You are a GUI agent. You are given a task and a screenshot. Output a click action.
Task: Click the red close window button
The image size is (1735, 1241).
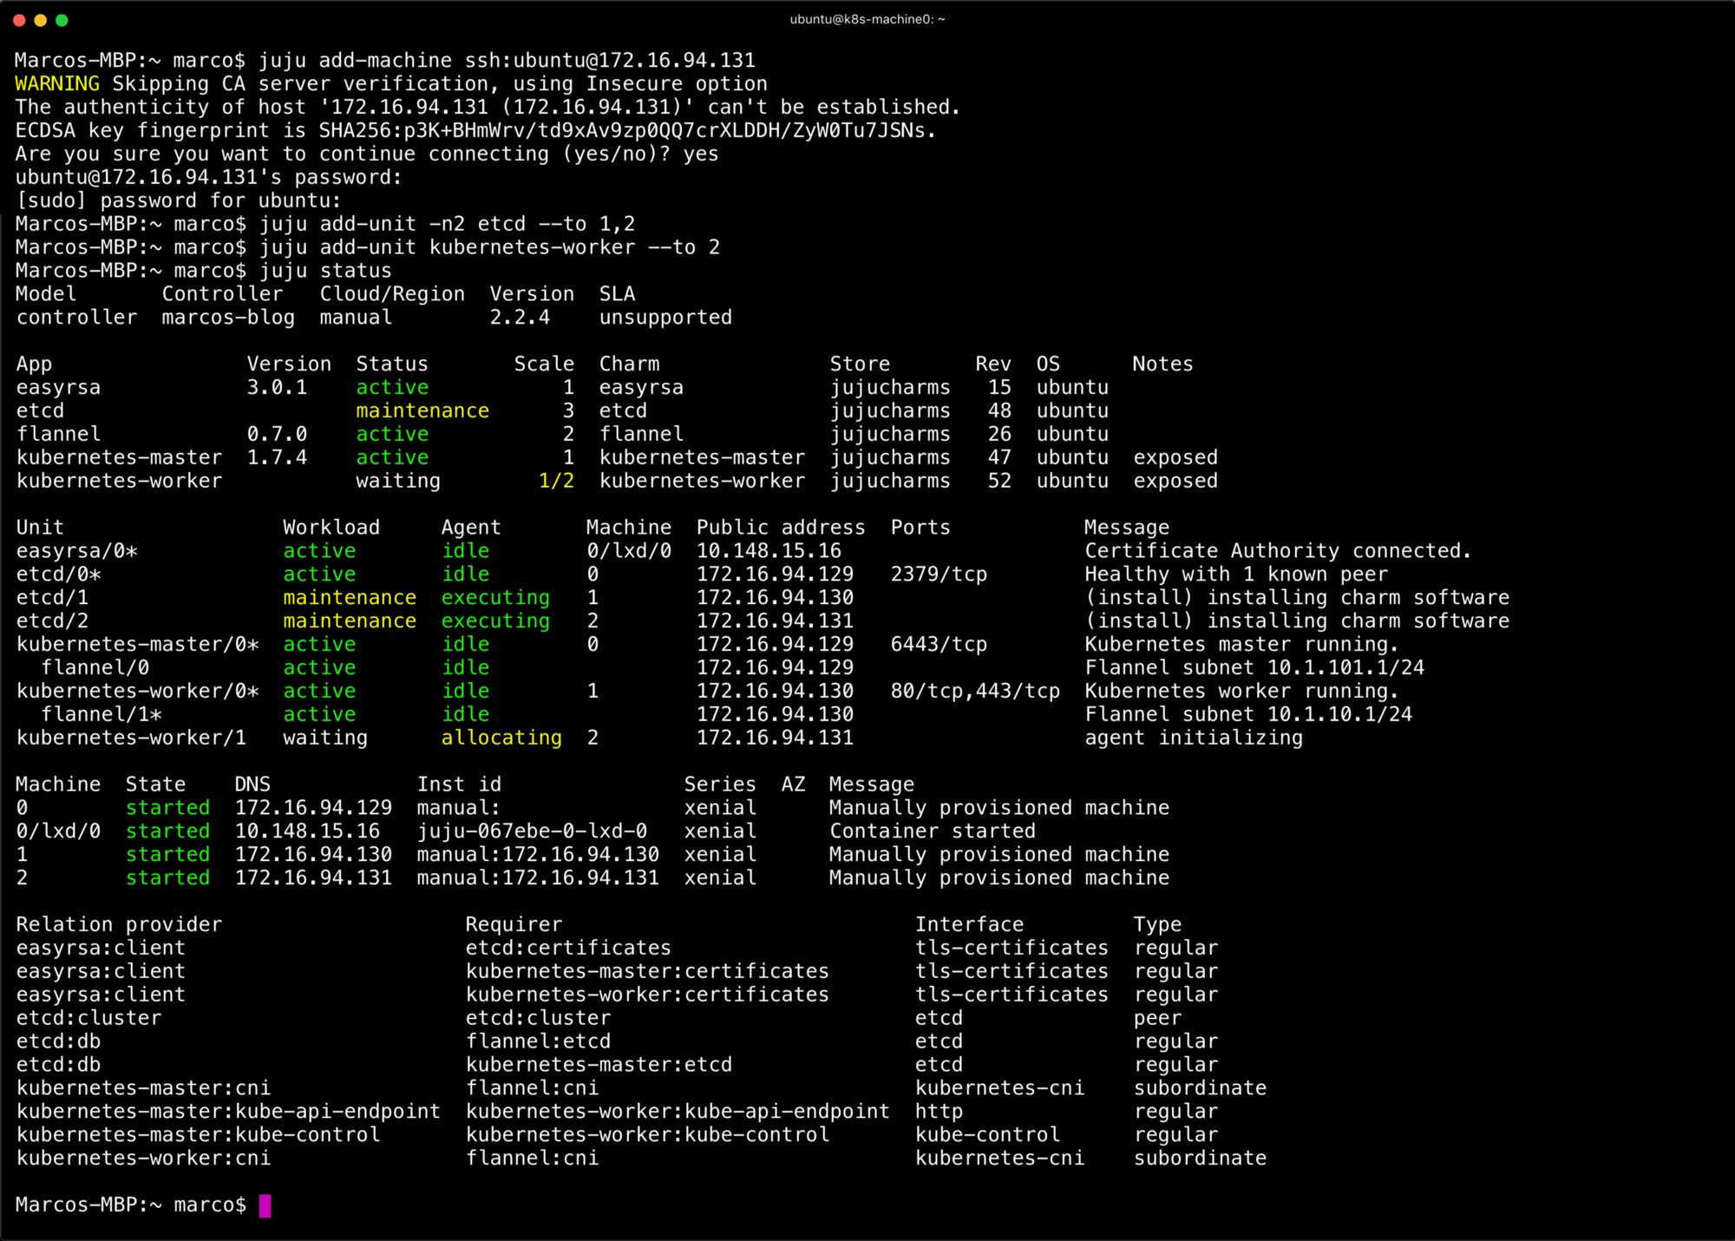(19, 20)
